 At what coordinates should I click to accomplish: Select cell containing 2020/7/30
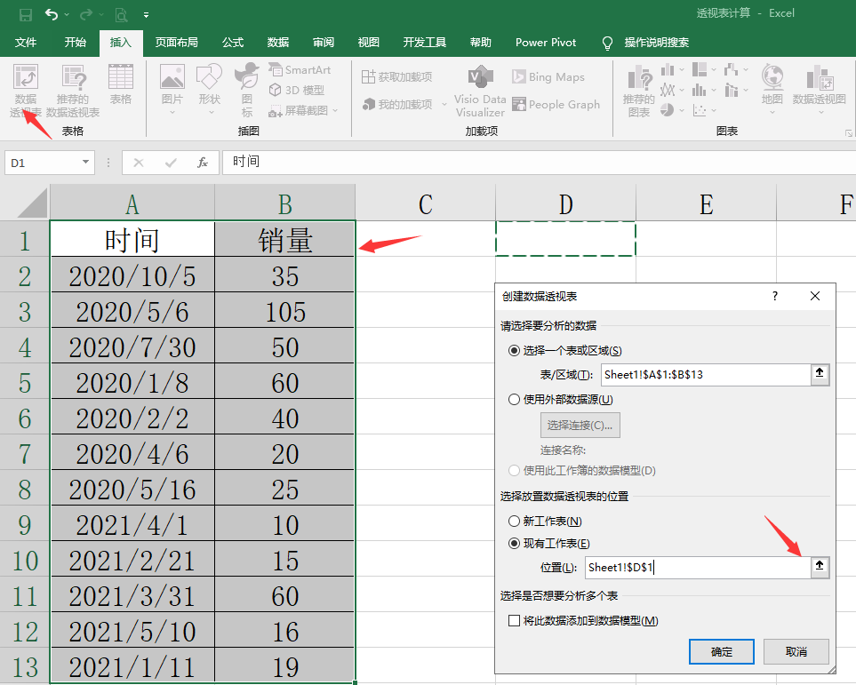pos(132,346)
